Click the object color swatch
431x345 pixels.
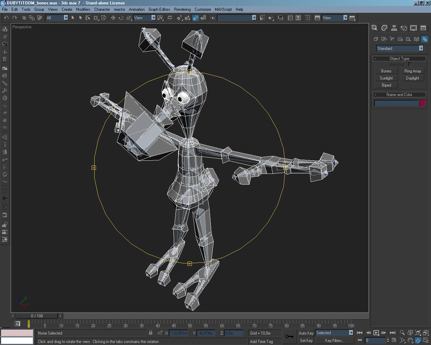[422, 103]
